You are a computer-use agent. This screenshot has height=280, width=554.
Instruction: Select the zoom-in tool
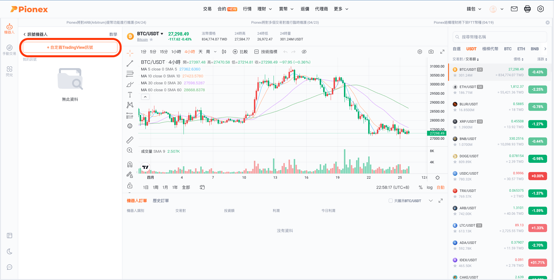click(x=130, y=150)
